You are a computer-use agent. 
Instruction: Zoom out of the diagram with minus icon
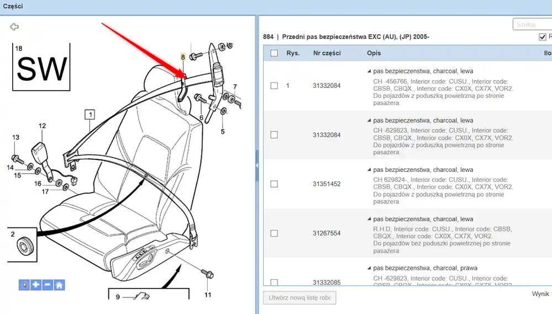pyautogui.click(x=48, y=285)
